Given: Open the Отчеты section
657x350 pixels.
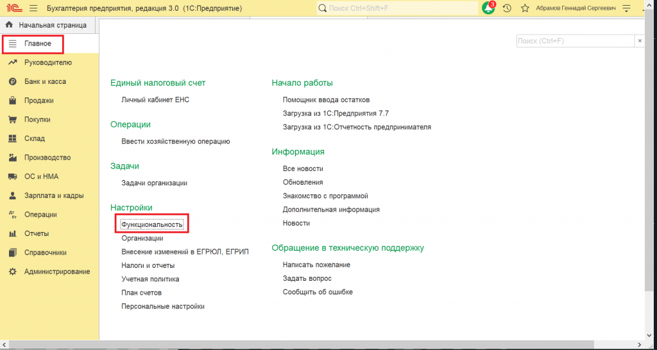Looking at the screenshot, I should point(37,233).
